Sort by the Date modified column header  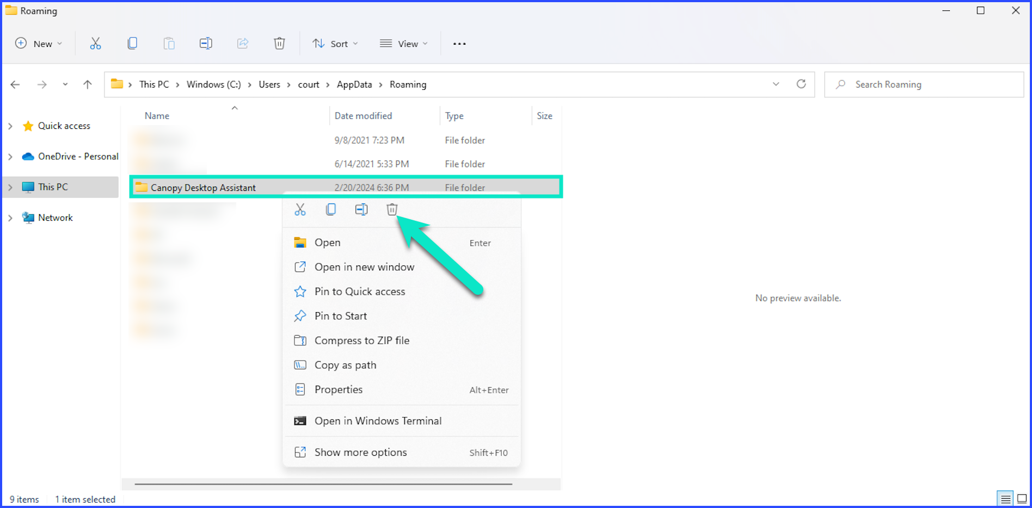click(x=363, y=116)
